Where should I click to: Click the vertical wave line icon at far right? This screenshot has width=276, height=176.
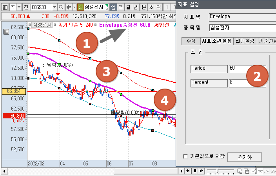point(273,171)
